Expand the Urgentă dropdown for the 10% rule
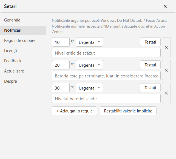The image size is (176, 159). (x=89, y=42)
